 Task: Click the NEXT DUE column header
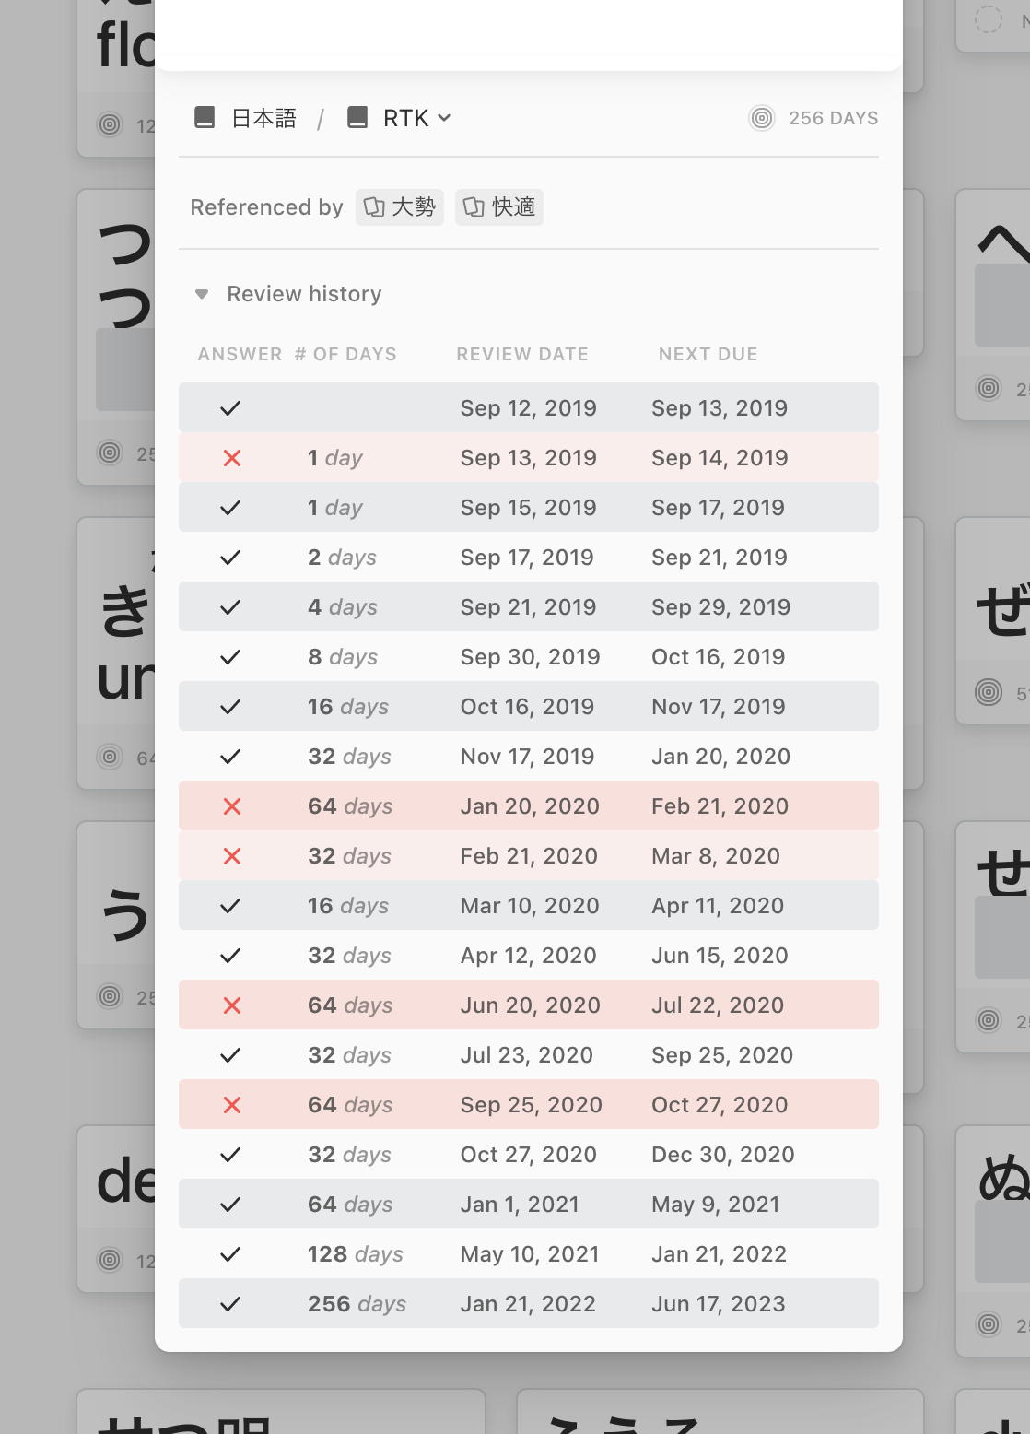(708, 354)
